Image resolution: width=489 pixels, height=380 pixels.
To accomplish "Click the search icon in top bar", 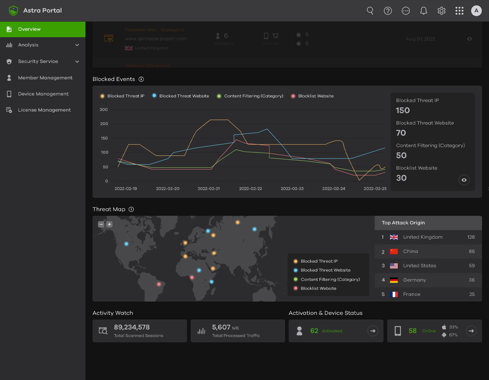I will tap(370, 11).
